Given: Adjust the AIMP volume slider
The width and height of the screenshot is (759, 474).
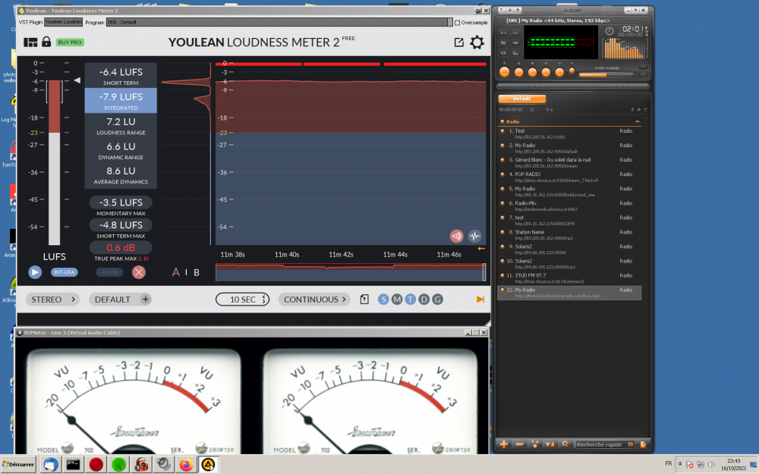Looking at the screenshot, I should (x=606, y=74).
